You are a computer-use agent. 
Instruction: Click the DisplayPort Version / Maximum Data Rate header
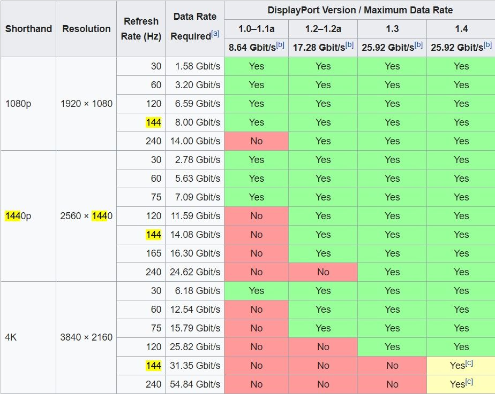coord(360,10)
